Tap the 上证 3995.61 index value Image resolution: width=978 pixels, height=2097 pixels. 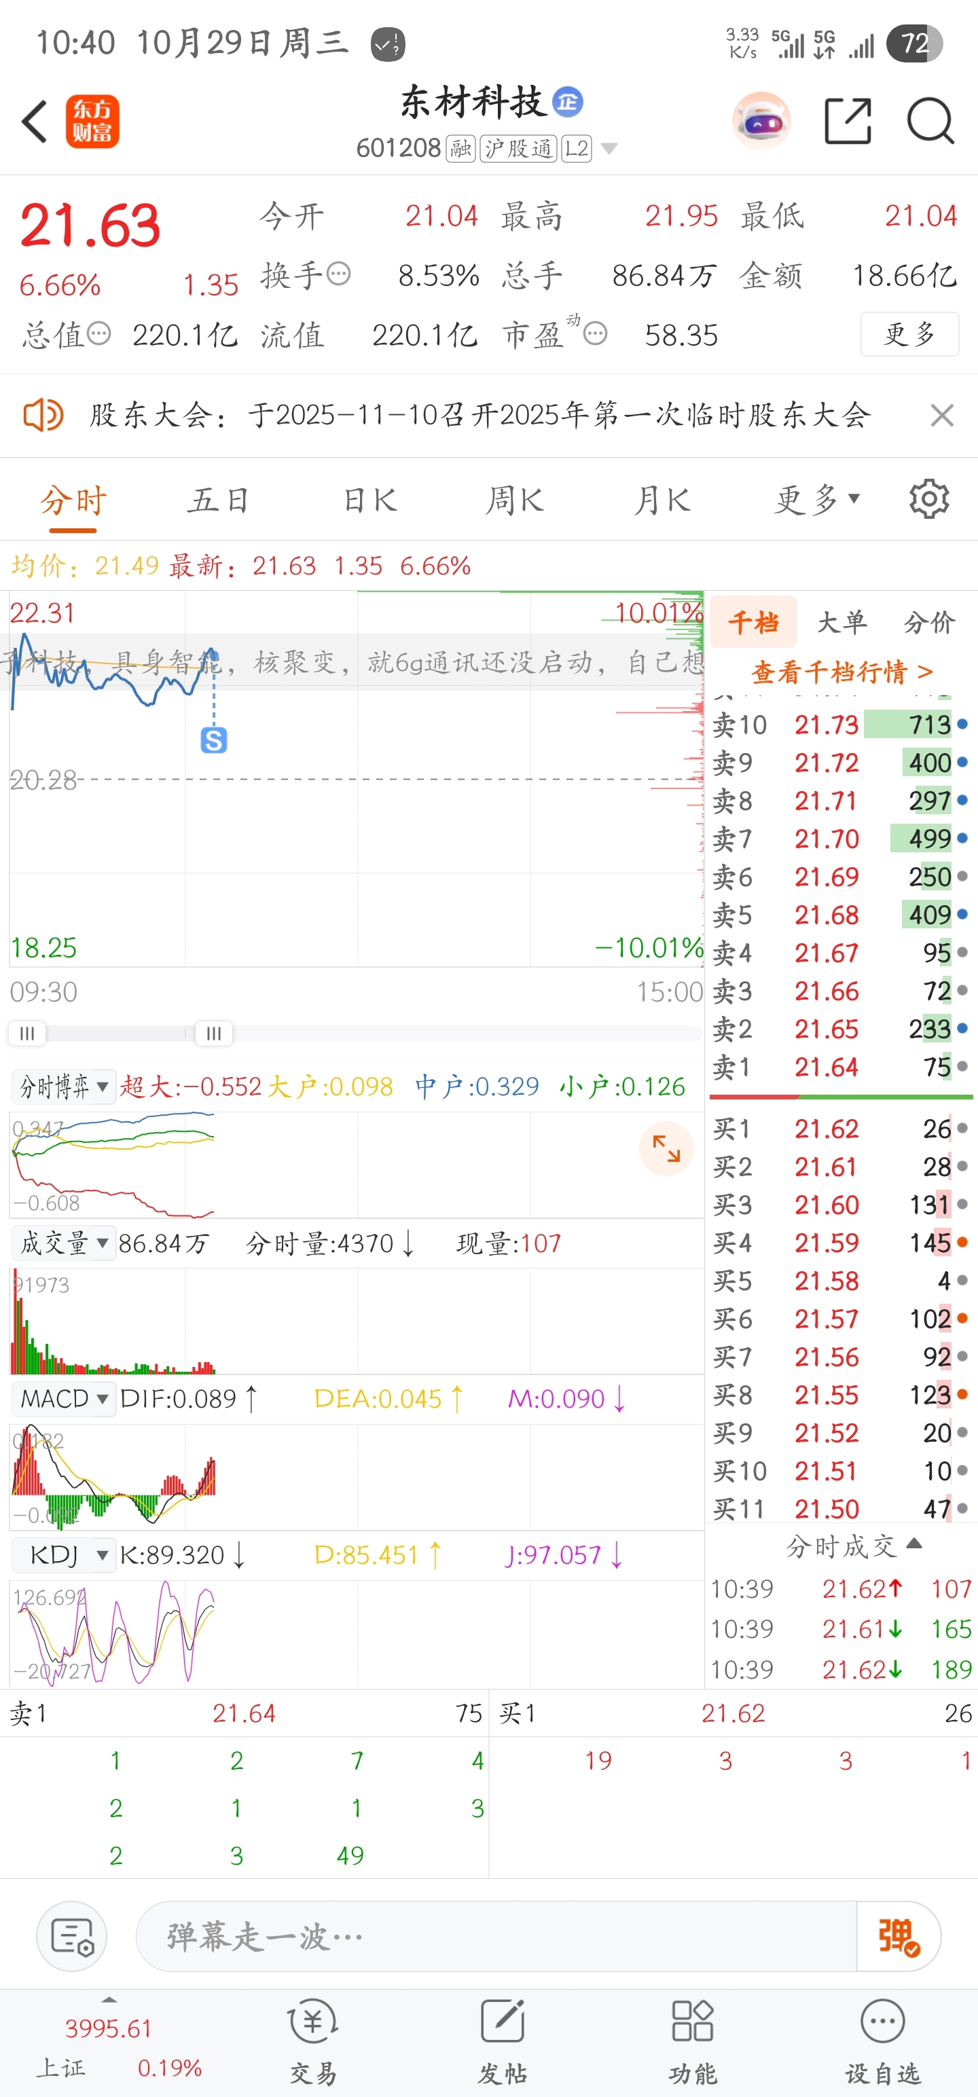[108, 2028]
